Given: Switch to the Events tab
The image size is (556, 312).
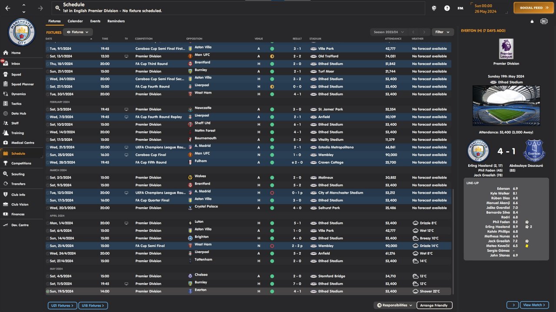Looking at the screenshot, I should coord(95,21).
